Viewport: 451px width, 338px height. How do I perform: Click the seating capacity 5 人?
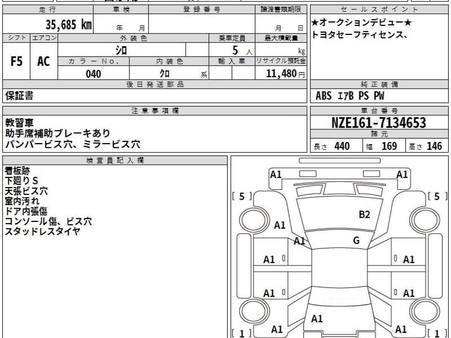tap(242, 50)
